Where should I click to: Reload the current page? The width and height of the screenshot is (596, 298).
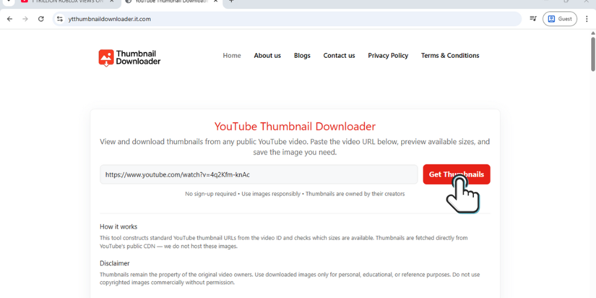point(41,18)
